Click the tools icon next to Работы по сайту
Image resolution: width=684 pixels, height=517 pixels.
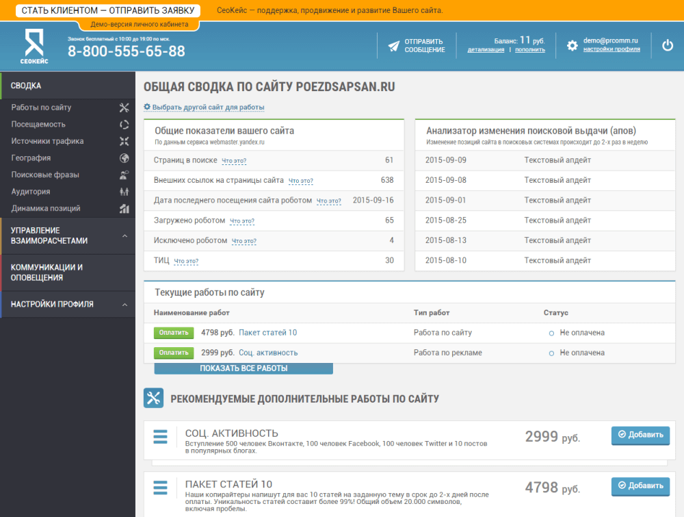click(x=124, y=108)
